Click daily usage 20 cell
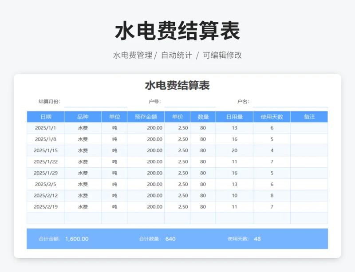The image size is (355, 272). point(235,150)
